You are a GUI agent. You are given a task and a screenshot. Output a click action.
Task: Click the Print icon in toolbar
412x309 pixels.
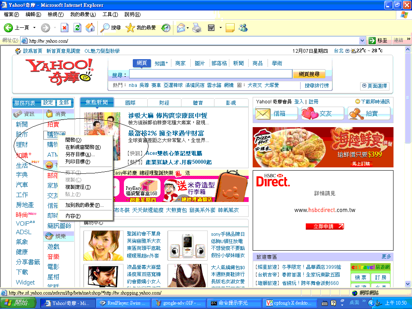coord(196,28)
